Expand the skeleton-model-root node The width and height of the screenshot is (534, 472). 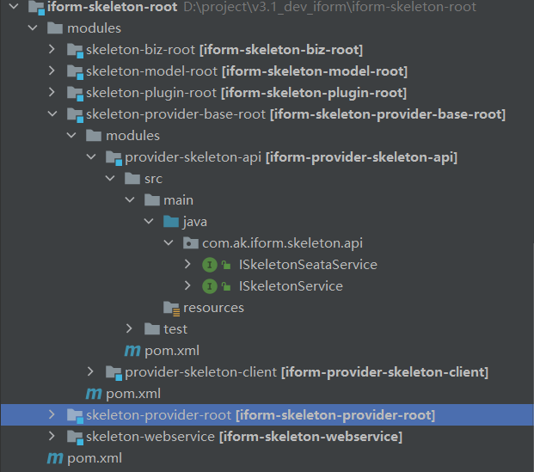[52, 71]
